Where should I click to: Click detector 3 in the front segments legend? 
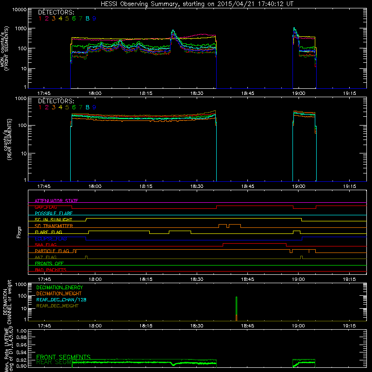(53, 19)
